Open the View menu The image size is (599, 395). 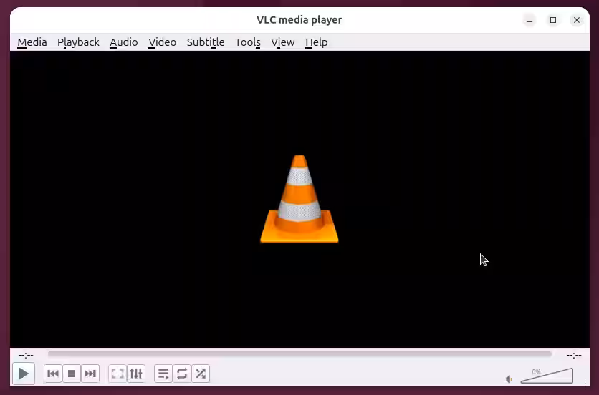pos(283,42)
